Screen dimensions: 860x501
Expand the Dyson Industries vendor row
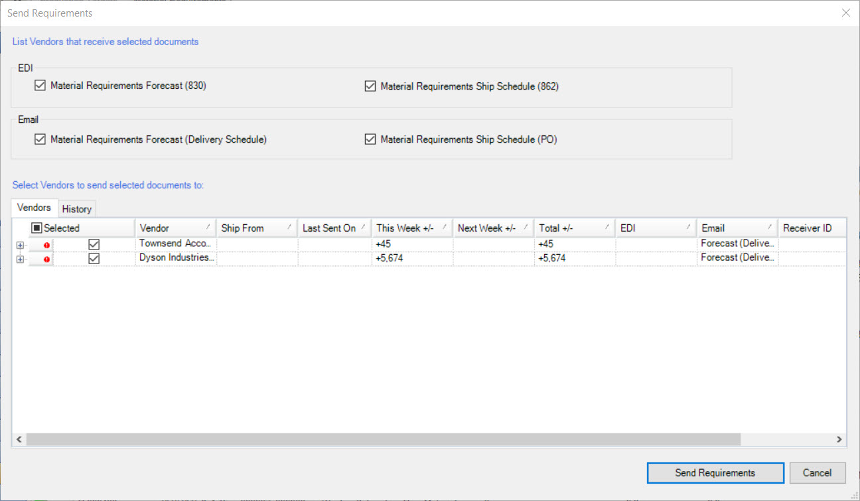[x=20, y=259]
